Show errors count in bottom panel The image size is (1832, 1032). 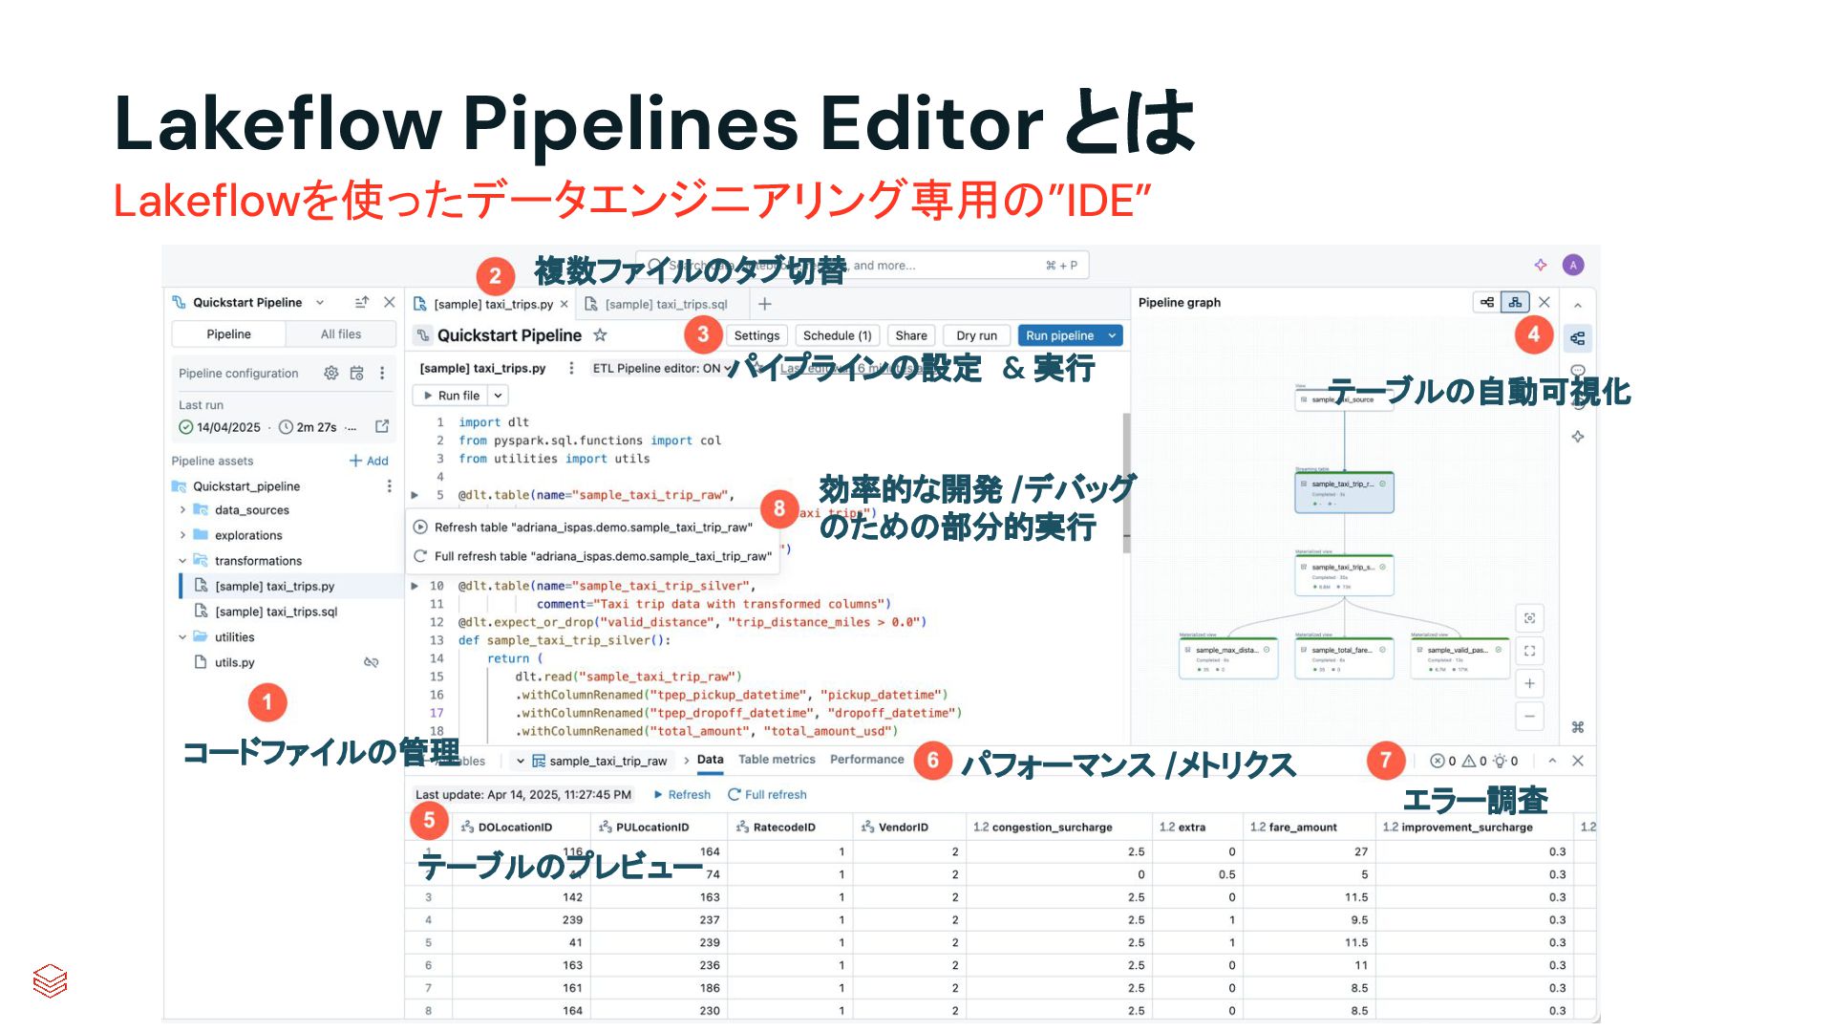1442,762
